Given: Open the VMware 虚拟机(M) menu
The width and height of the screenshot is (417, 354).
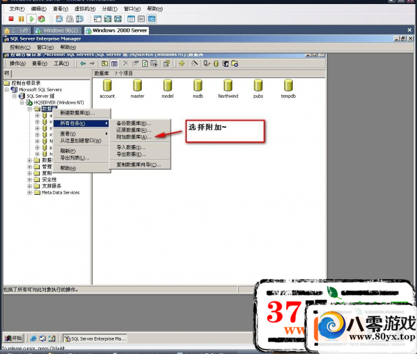Looking at the screenshot, I should 85,9.
